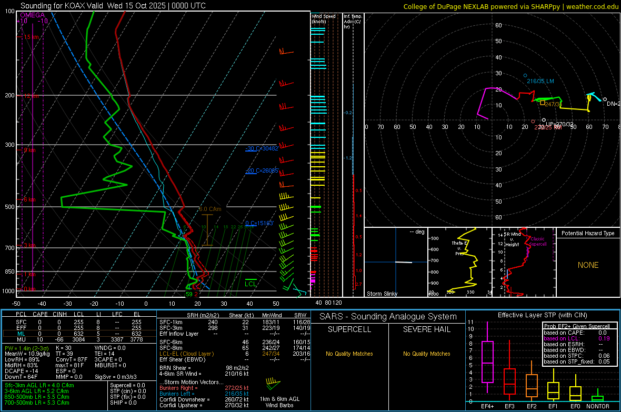Click the Sfc-3km AGL LR value
Screen dimensions: 621x412
point(39,386)
